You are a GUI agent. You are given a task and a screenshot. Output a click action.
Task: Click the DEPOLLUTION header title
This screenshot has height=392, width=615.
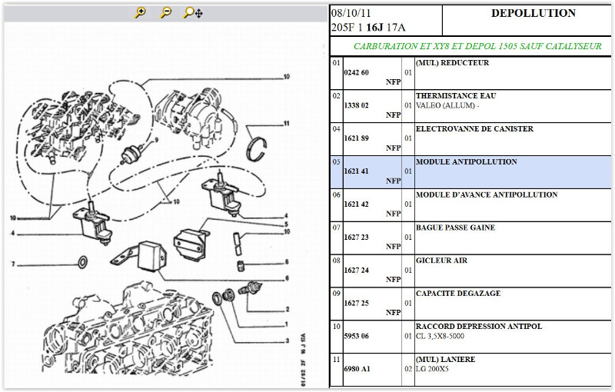[533, 13]
